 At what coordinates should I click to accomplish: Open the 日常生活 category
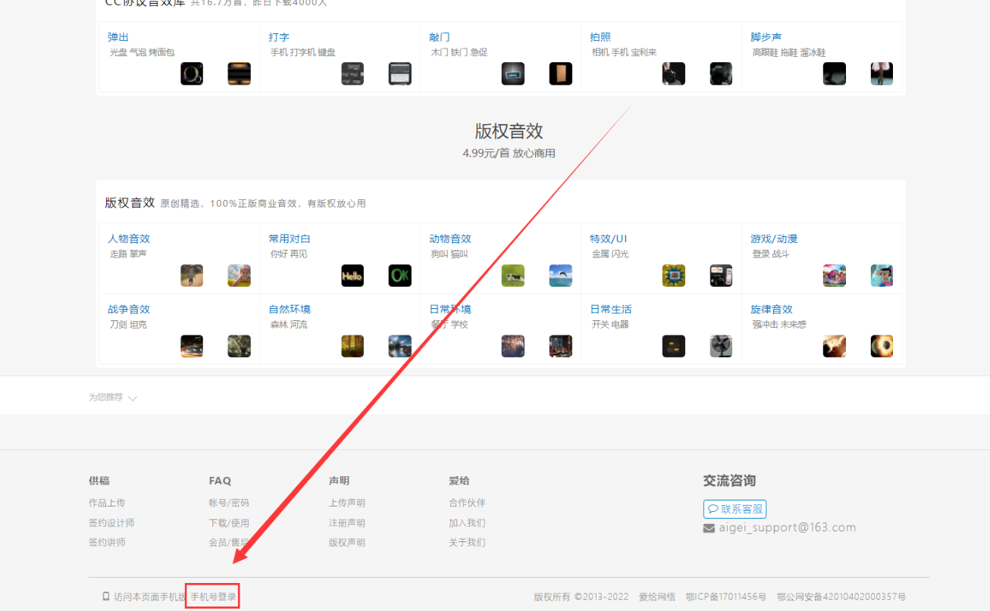pyautogui.click(x=611, y=309)
